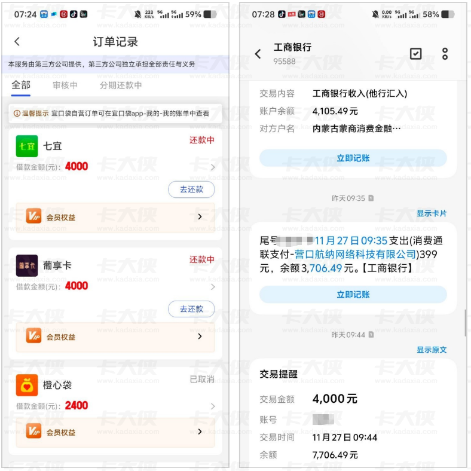The image size is (471, 471).
Task: Tap the 交易提醒 card title
Action: click(x=279, y=374)
